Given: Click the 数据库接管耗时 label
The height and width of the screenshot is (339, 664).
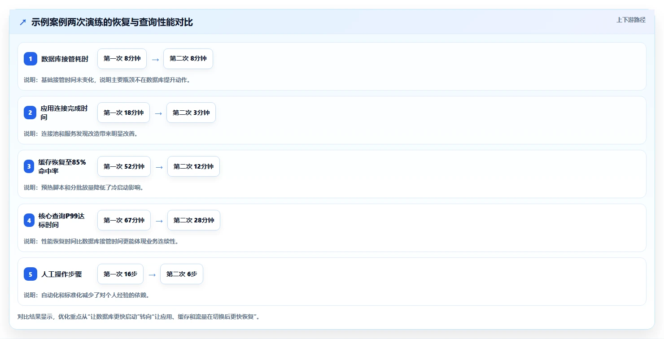Looking at the screenshot, I should [65, 59].
